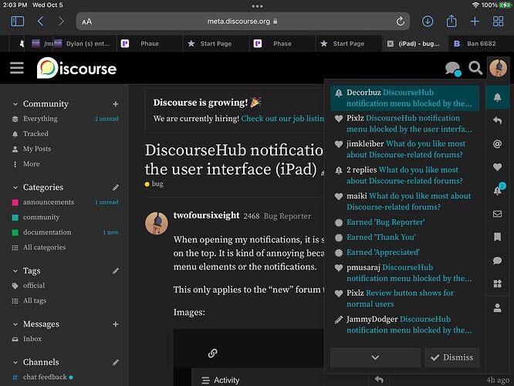This screenshot has height=386, width=514.
Task: Open the chat notifications tab in user menu
Action: click(497, 261)
